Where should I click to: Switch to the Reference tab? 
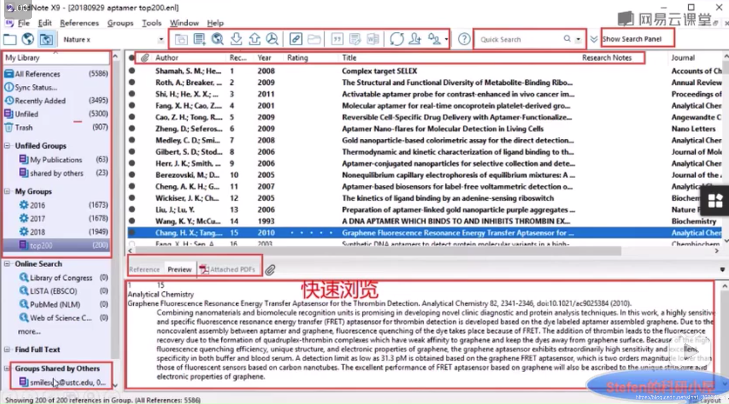tap(144, 270)
